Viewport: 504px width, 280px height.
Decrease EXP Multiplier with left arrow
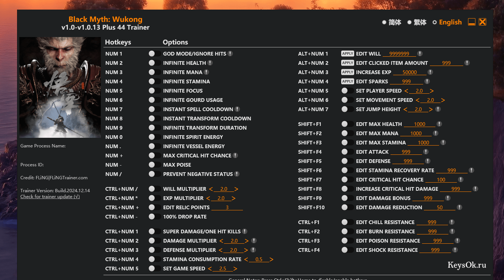point(208,198)
